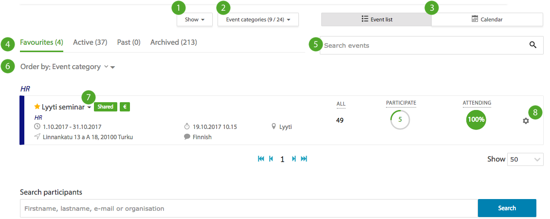Open the Event categories (9 / 24) dropdown
Screen dimensions: 550x219
point(258,19)
